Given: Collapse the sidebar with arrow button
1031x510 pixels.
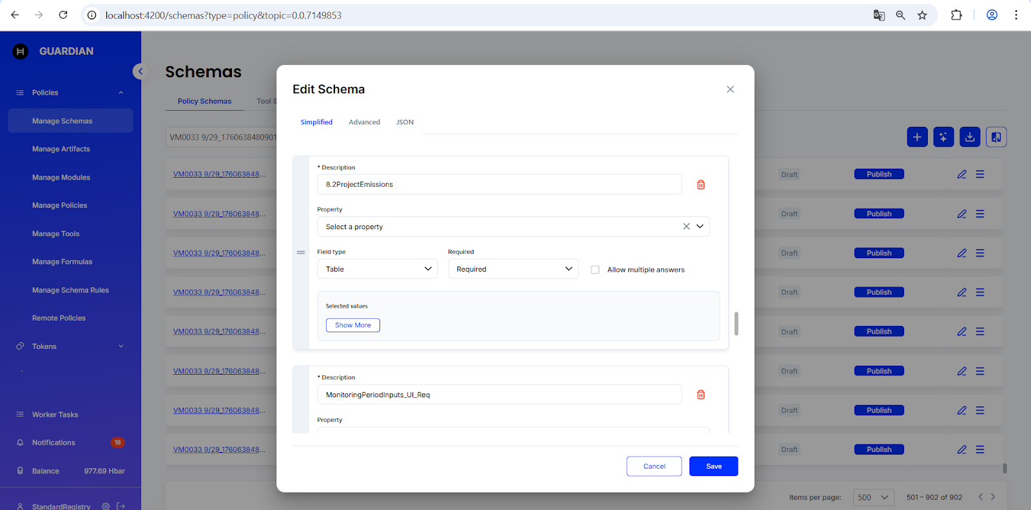Looking at the screenshot, I should tap(140, 71).
